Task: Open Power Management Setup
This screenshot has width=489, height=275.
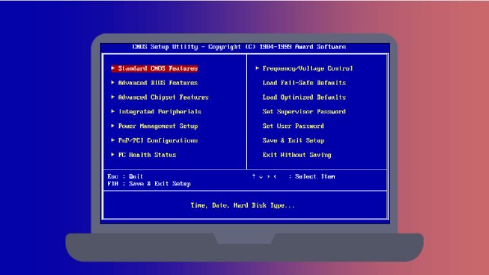Action: point(158,126)
